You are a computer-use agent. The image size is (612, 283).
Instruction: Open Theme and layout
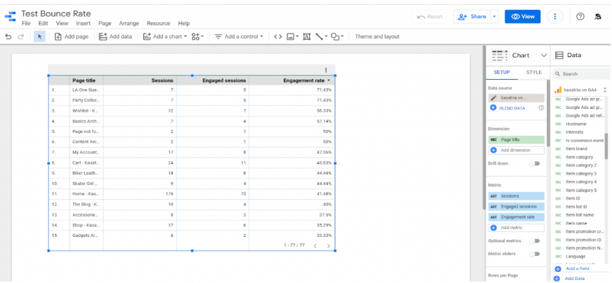click(x=377, y=36)
